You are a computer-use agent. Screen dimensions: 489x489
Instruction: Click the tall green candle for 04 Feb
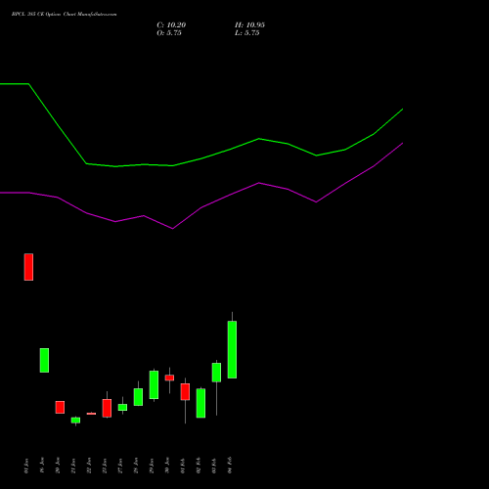point(232,349)
